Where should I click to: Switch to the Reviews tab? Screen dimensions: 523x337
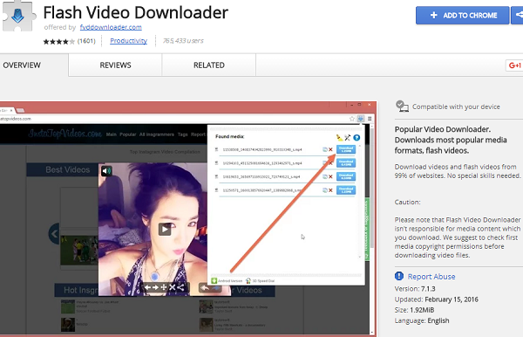[115, 65]
